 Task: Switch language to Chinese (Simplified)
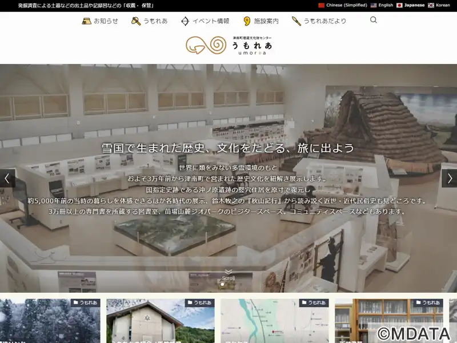pyautogui.click(x=347, y=5)
